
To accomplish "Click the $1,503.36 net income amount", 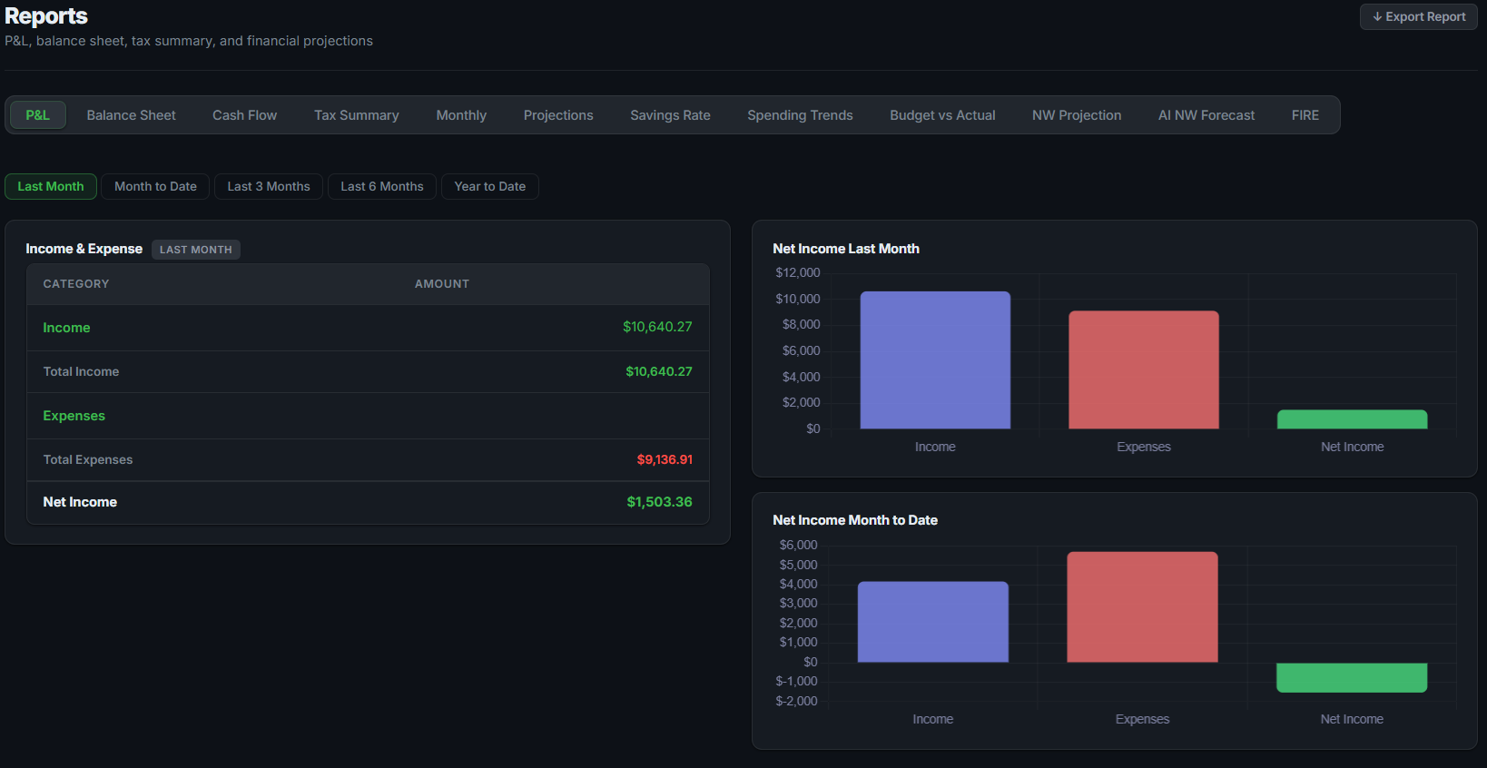I will click(x=659, y=502).
